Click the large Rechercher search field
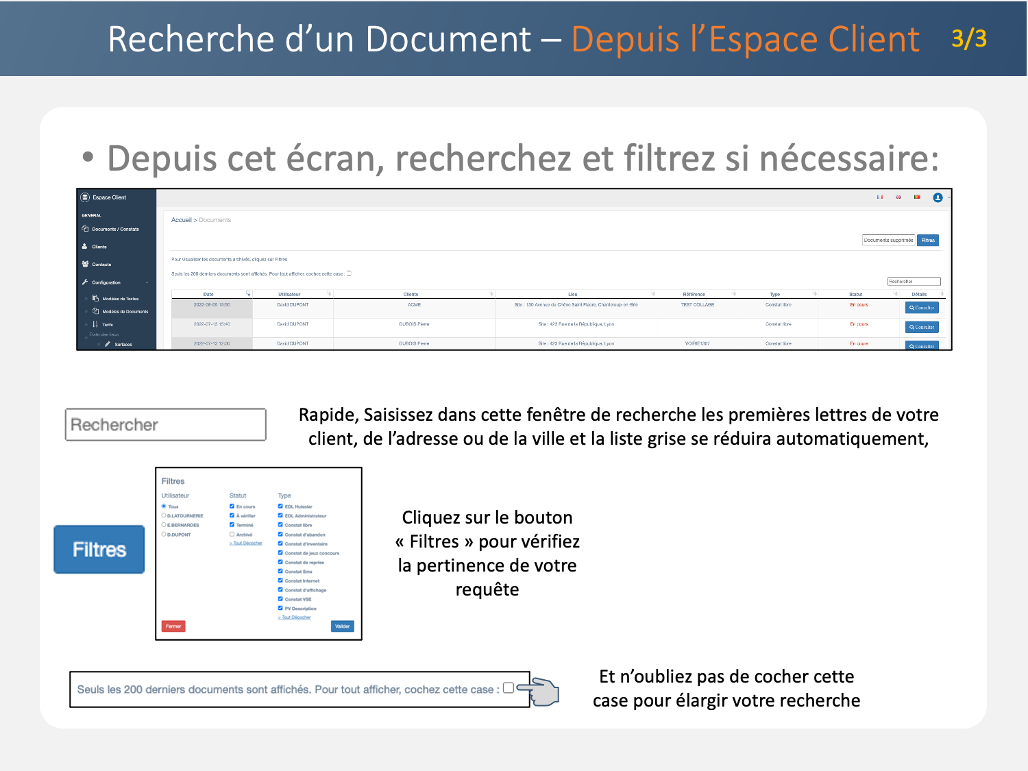The width and height of the screenshot is (1028, 771). click(x=166, y=425)
